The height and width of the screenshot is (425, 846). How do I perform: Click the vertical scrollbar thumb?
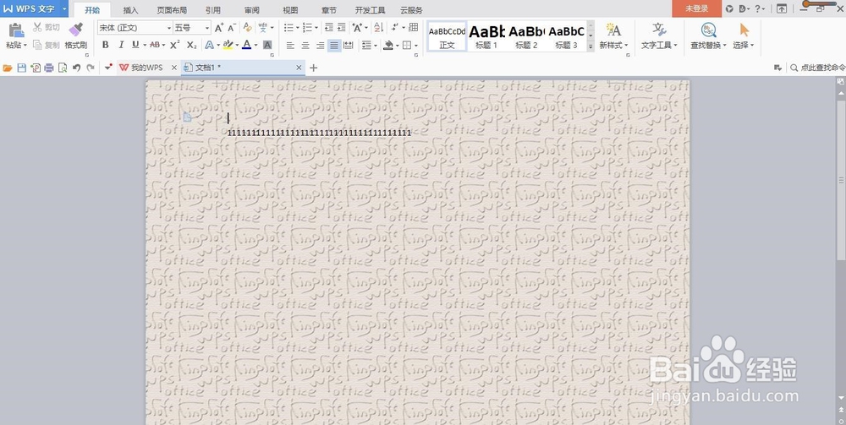841,181
